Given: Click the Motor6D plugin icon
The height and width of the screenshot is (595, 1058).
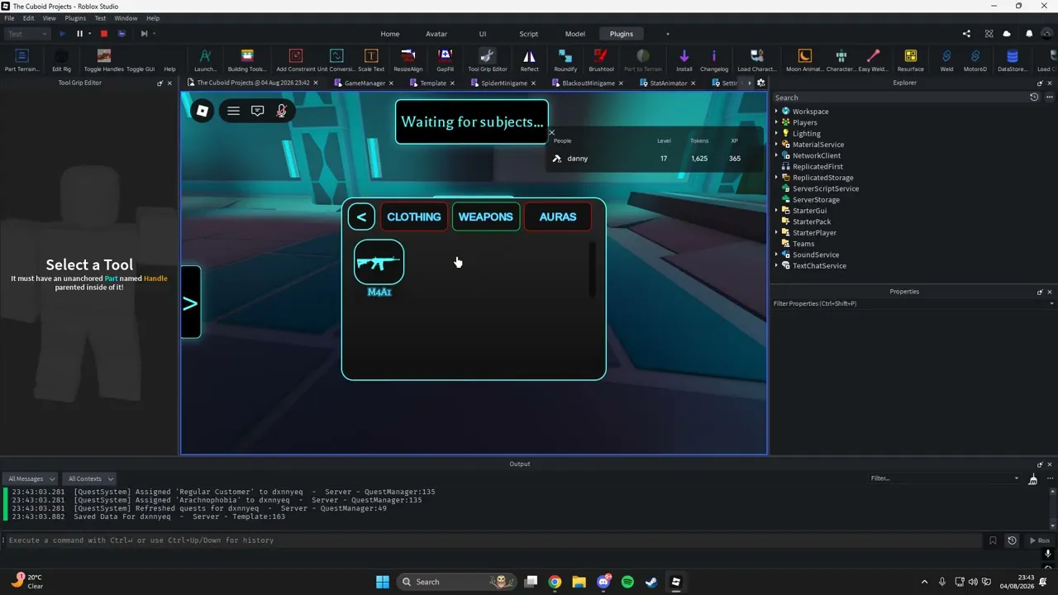Looking at the screenshot, I should [975, 59].
